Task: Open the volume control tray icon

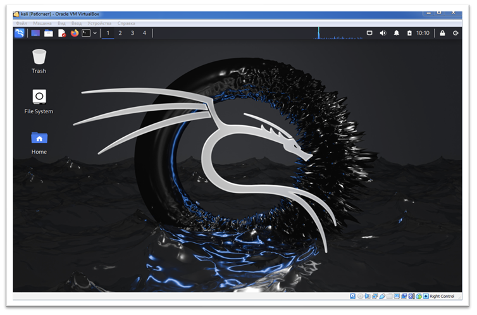Action: tap(383, 33)
